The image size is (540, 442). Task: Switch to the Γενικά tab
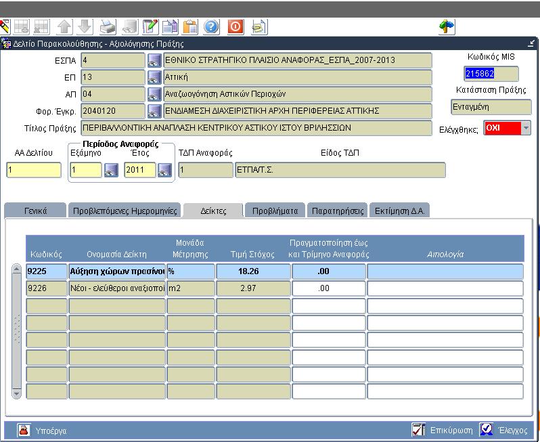(x=35, y=211)
